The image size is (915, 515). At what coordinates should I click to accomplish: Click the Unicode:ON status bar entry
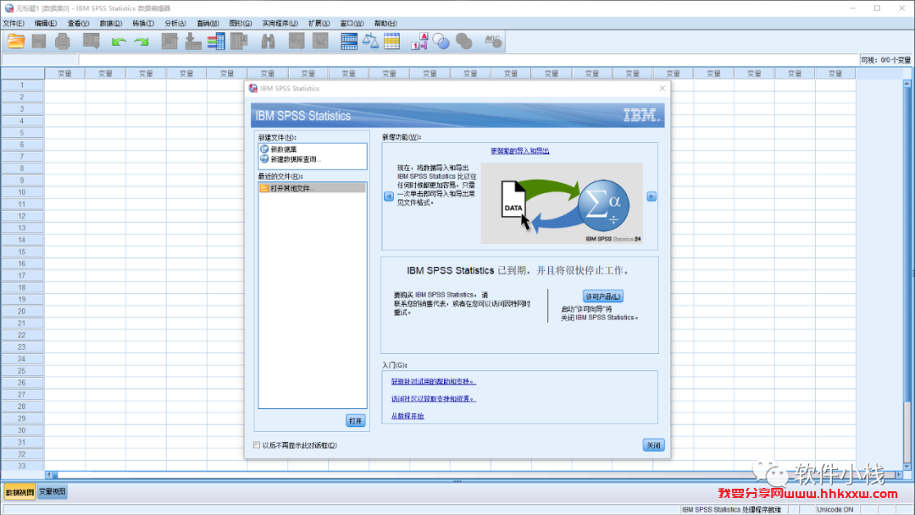click(x=835, y=510)
